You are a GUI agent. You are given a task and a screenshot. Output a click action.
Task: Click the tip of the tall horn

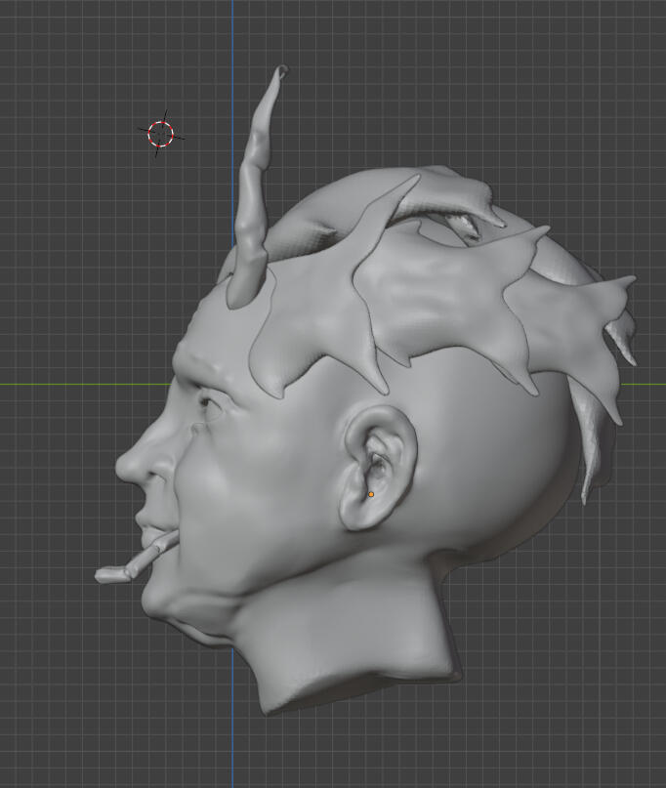(x=282, y=70)
